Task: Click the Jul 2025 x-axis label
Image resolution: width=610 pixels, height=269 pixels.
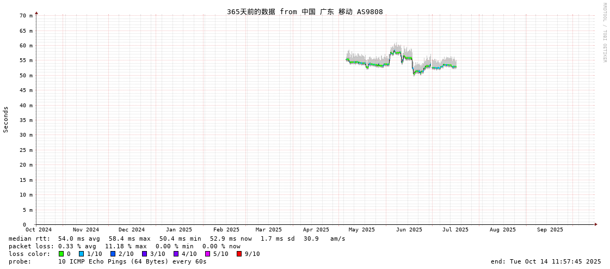Action: pos(455,230)
